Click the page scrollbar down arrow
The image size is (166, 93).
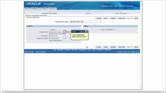pos(141,87)
